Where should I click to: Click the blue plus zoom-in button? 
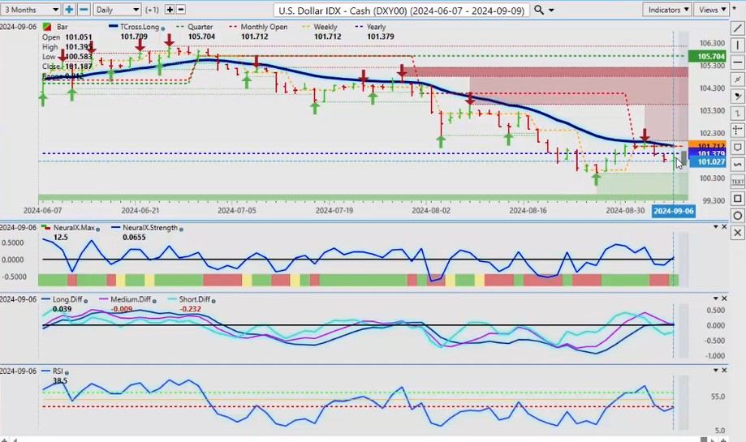point(70,10)
